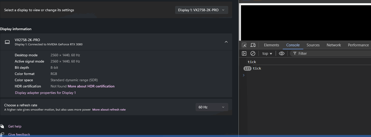Open the 60 Hz refresh rate dropdown
Viewport: 371px width, 137px height.
pyautogui.click(x=212, y=107)
